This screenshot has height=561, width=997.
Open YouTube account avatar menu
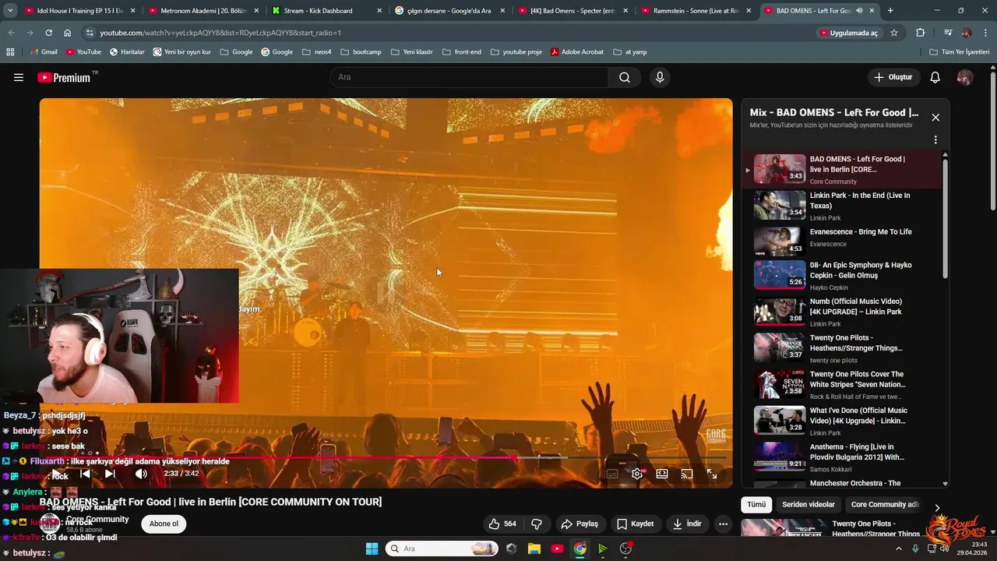(964, 77)
